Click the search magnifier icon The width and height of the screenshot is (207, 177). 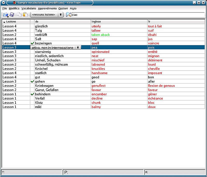coord(68,14)
